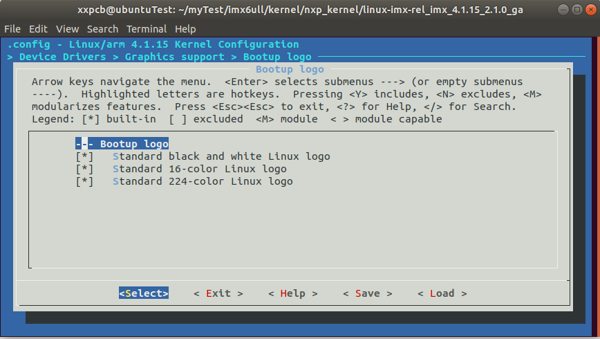The width and height of the screenshot is (600, 339).
Task: Click the 'Legend: [*] built-in' line
Action: click(236, 119)
